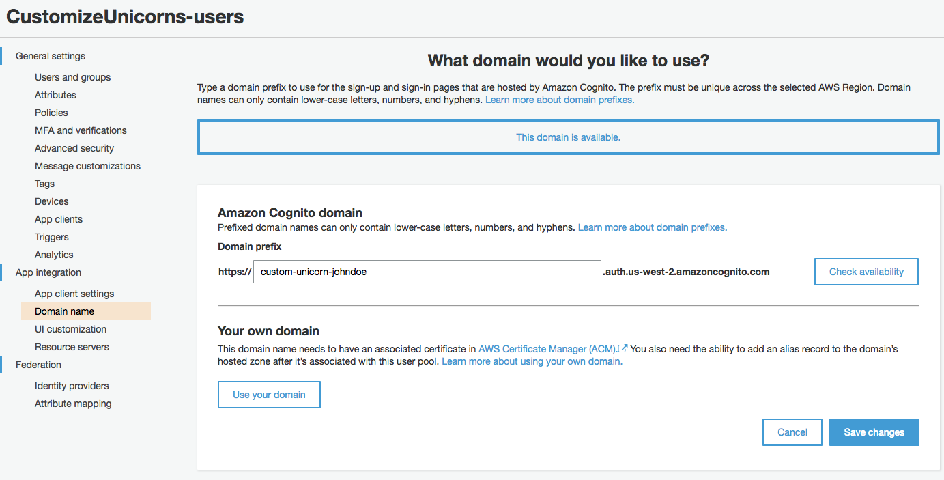This screenshot has height=480, width=944.
Task: Open Learn more link under Amazon Cognito domain
Action: click(653, 227)
